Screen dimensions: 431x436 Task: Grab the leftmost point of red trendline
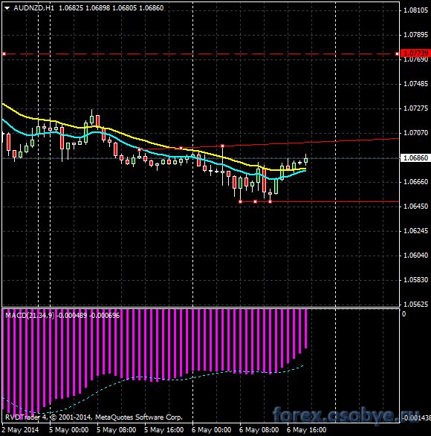[x=140, y=149]
